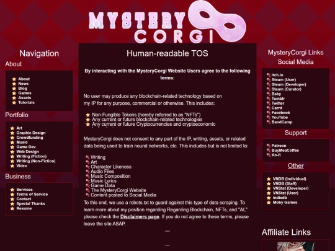Viewport: 335px width, 251px height.
Task: Click Content posted to Social Media item
Action: tap(123, 195)
